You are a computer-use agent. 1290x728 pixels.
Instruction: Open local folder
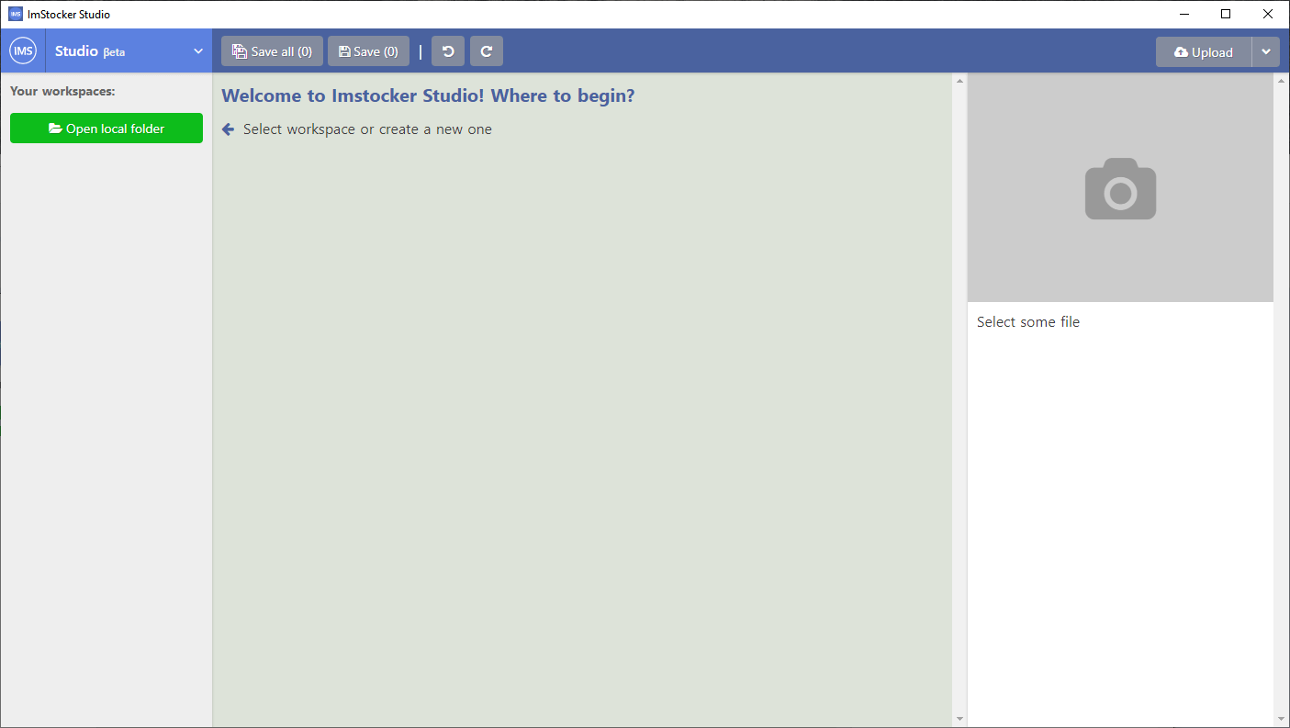[x=107, y=129]
